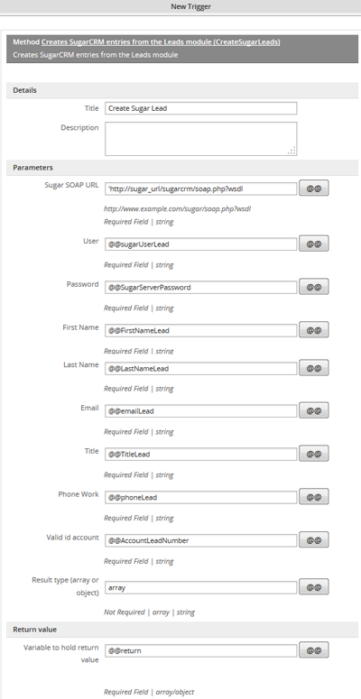
Task: Click @@ button next to Valid id account
Action: coord(314,540)
